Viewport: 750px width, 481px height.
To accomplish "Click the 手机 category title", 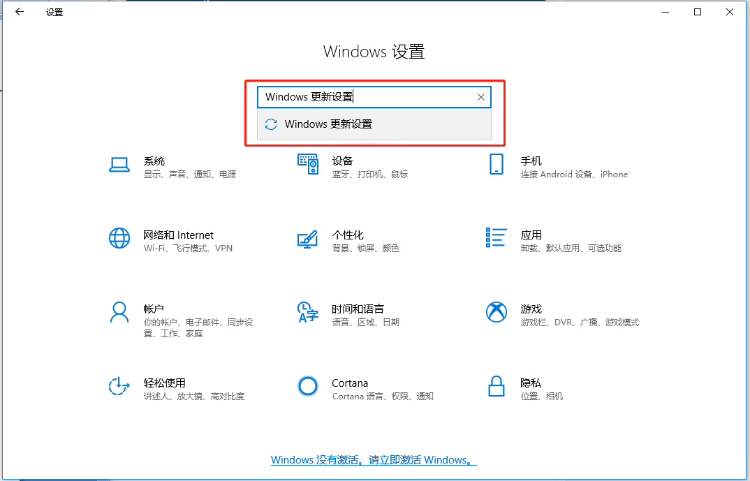I will tap(531, 161).
